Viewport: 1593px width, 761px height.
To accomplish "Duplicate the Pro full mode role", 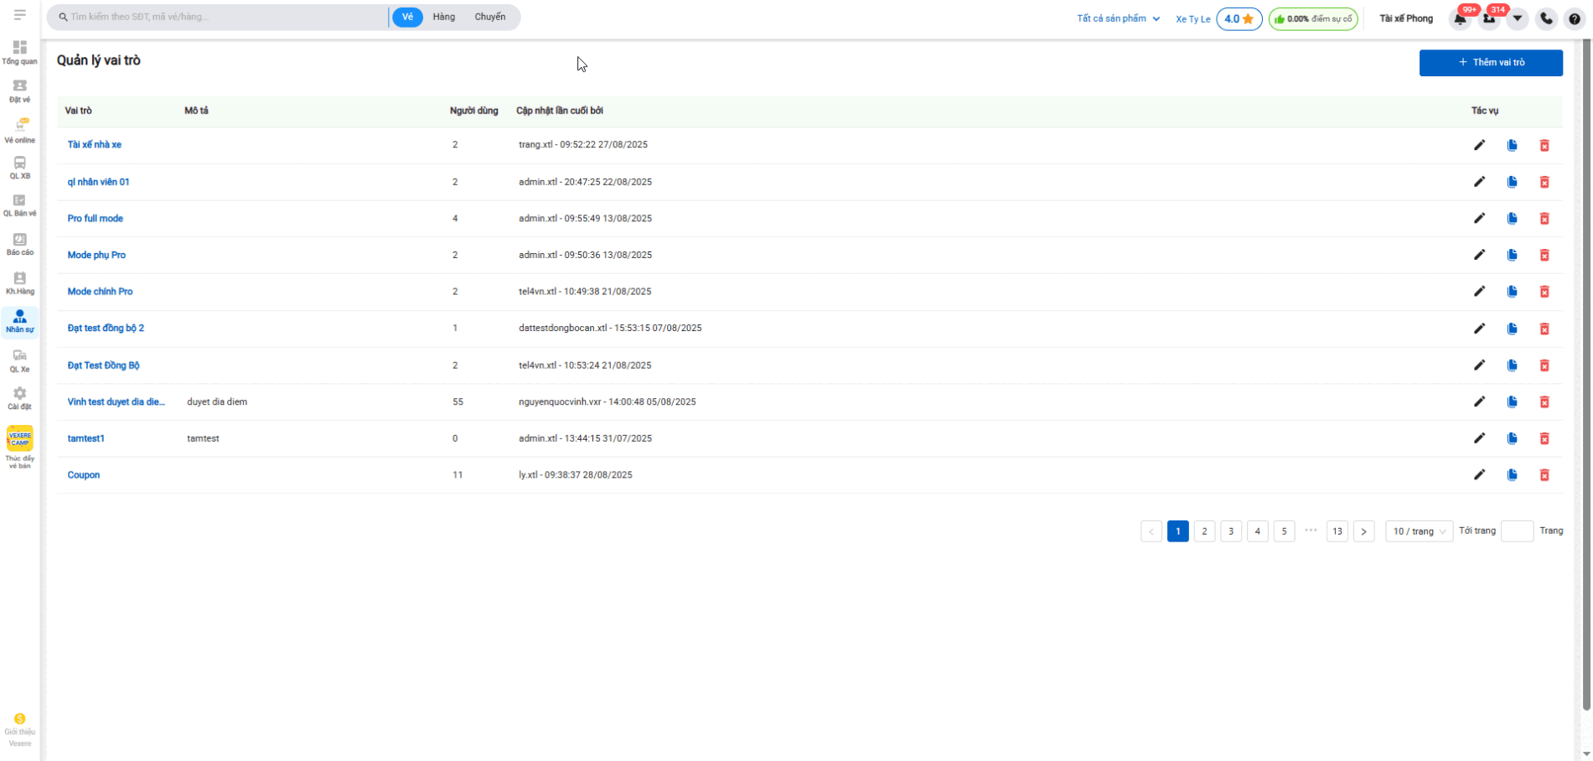I will pos(1512,219).
